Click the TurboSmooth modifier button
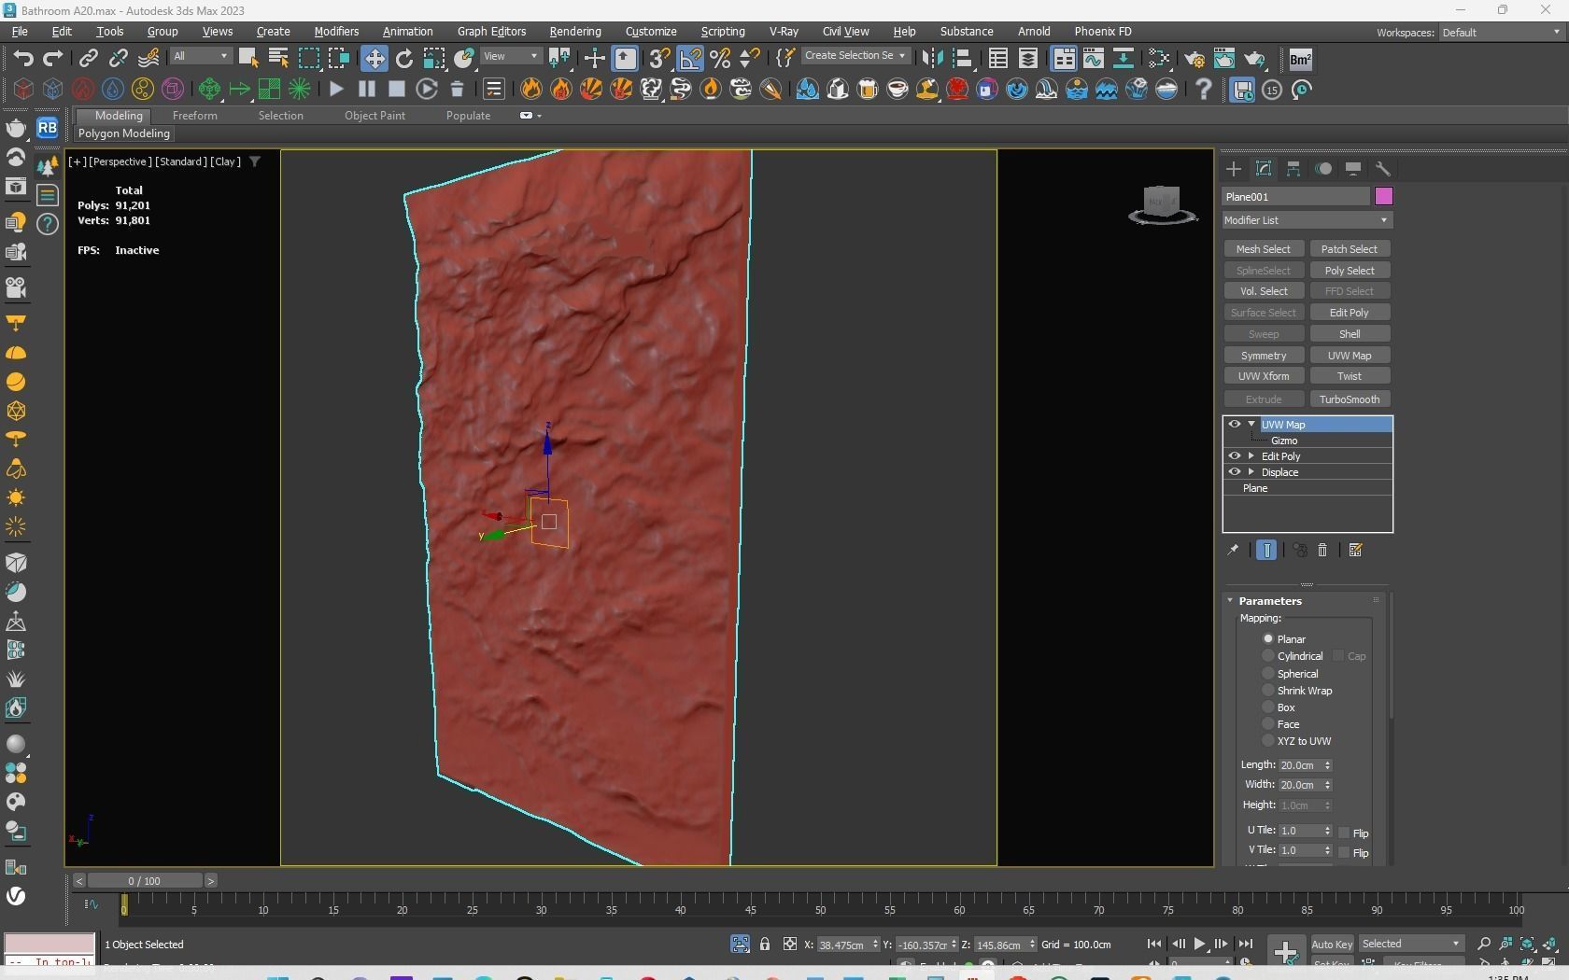Image resolution: width=1569 pixels, height=980 pixels. tap(1350, 399)
